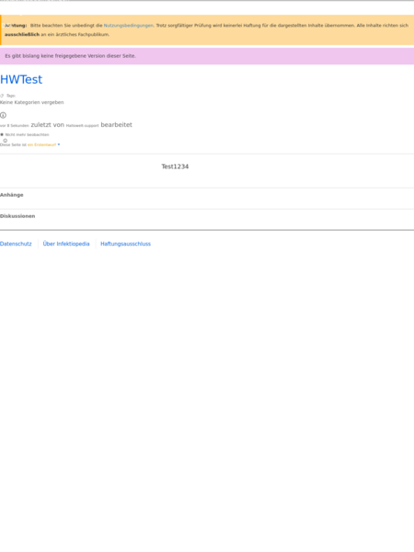Open the 'vor 8 Sekunden' revision link
414x552 pixels.
15,125
